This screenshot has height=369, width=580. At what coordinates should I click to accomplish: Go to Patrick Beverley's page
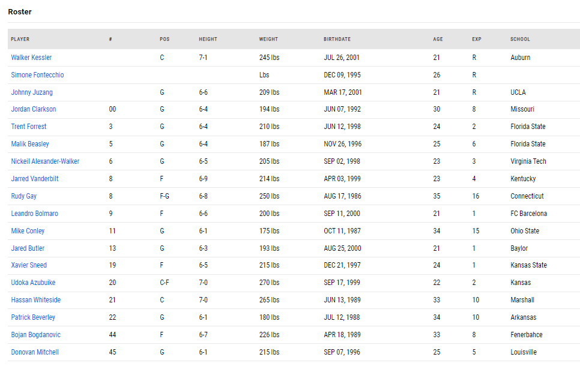point(33,317)
